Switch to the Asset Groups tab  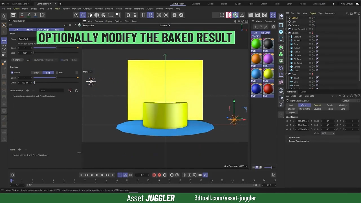pyautogui.click(x=43, y=30)
